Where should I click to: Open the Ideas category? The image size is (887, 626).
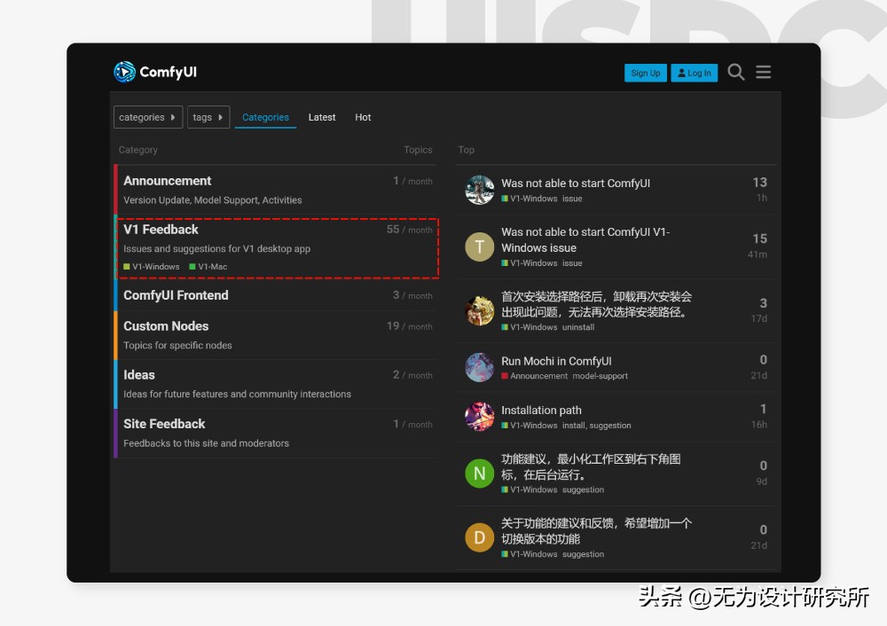coord(139,375)
